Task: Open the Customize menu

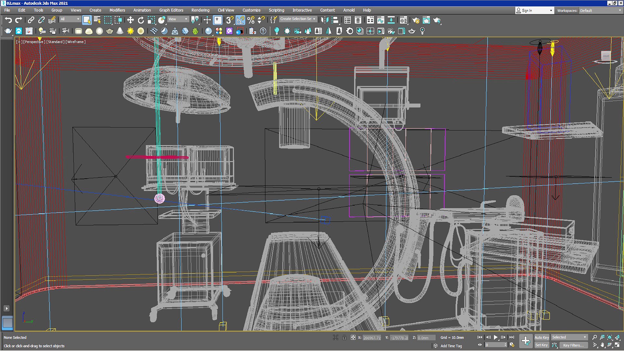Action: pos(251,10)
